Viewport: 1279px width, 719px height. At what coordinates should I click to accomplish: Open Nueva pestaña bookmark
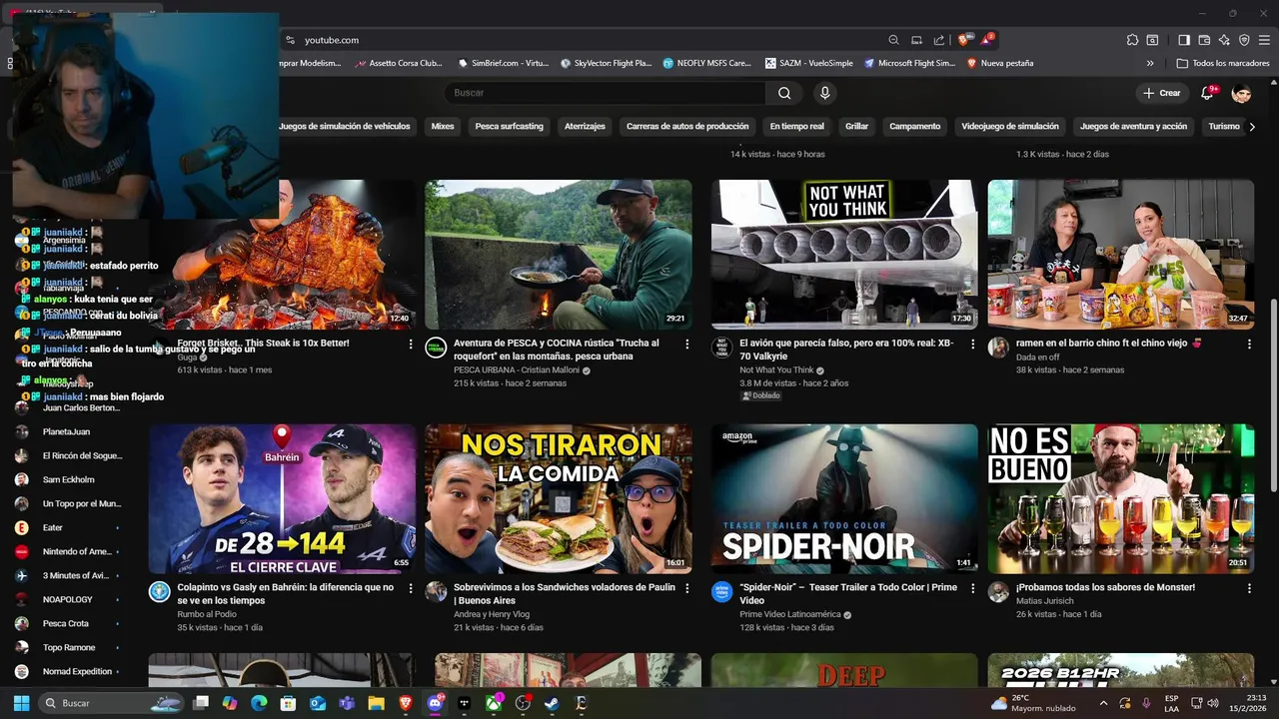1000,63
